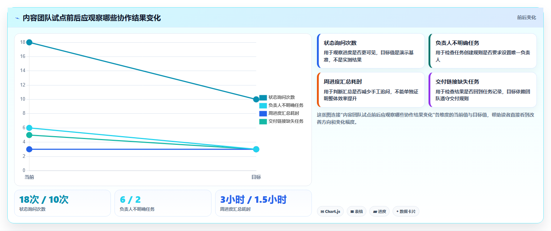Click the cyan current point at value 6

tap(29, 128)
